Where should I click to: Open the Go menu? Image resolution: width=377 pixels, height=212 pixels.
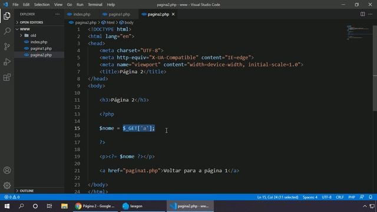pyautogui.click(x=70, y=5)
